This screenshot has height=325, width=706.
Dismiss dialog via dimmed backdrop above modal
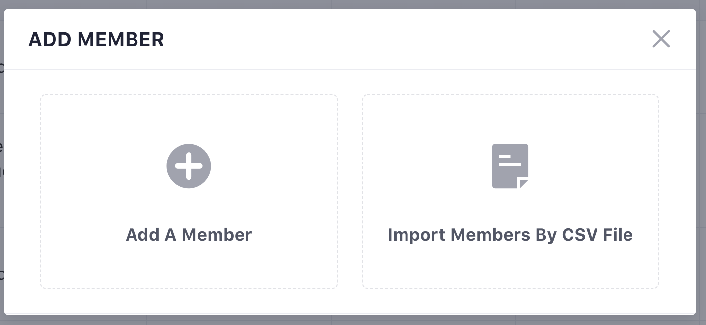coord(353,4)
